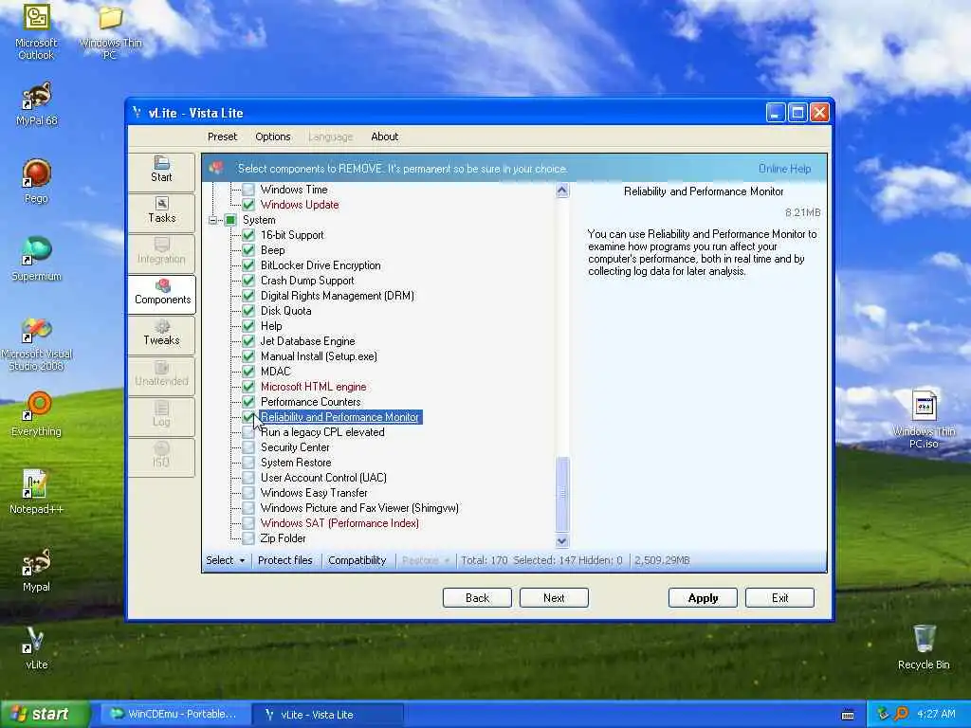Screen dimensions: 971x728
Task: Click the green system tray icon
Action: (x=883, y=714)
